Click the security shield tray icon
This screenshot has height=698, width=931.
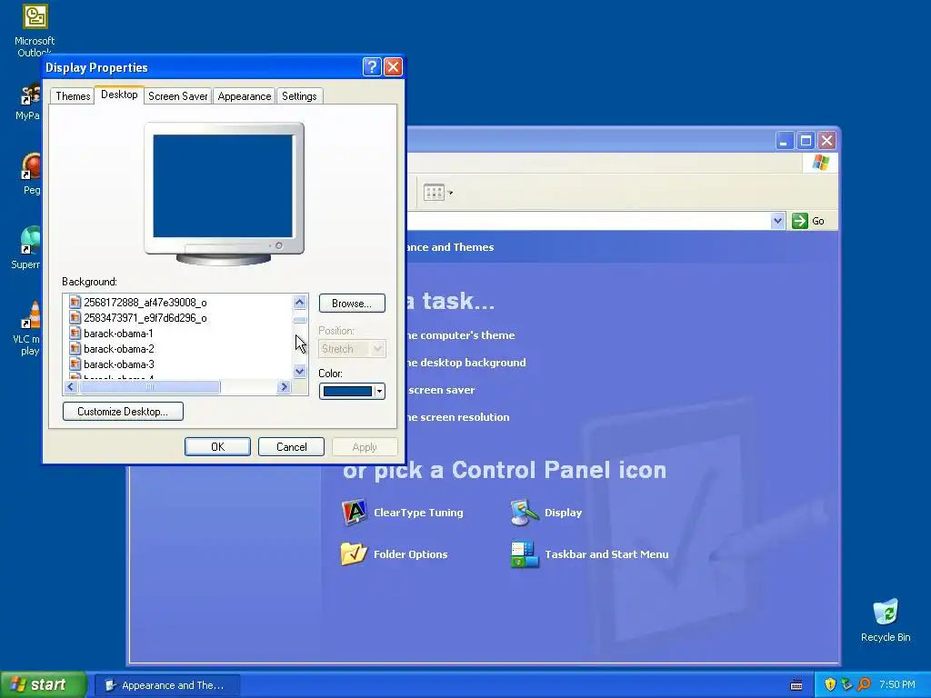coord(830,684)
